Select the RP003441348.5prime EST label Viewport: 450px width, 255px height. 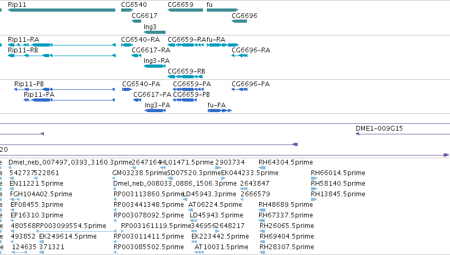coord(149,205)
